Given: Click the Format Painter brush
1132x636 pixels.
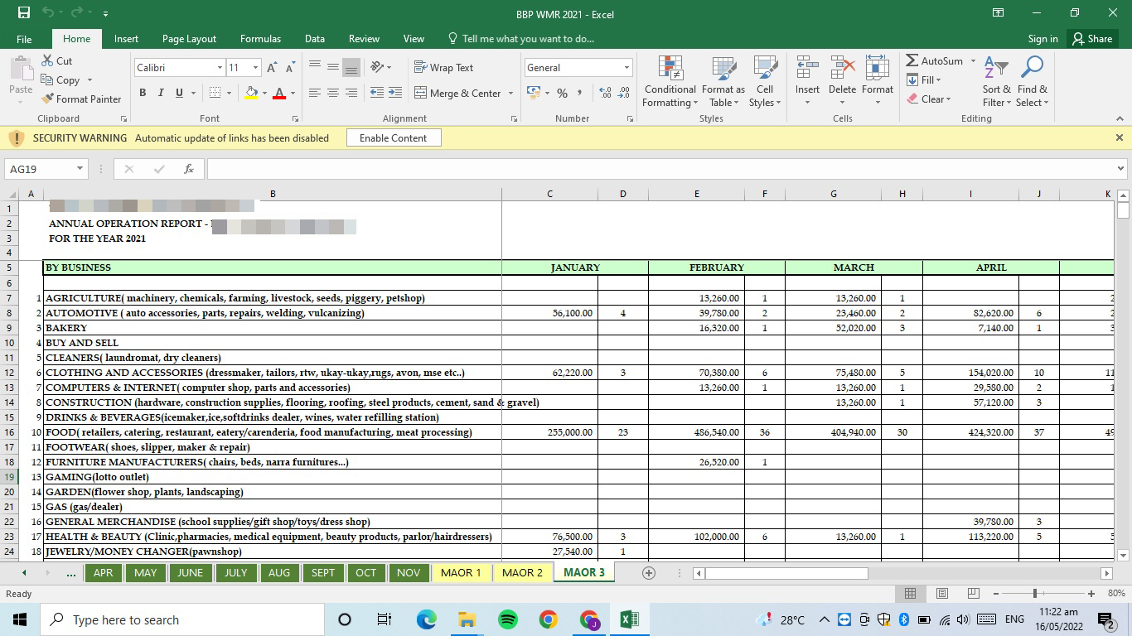Looking at the screenshot, I should (47, 99).
